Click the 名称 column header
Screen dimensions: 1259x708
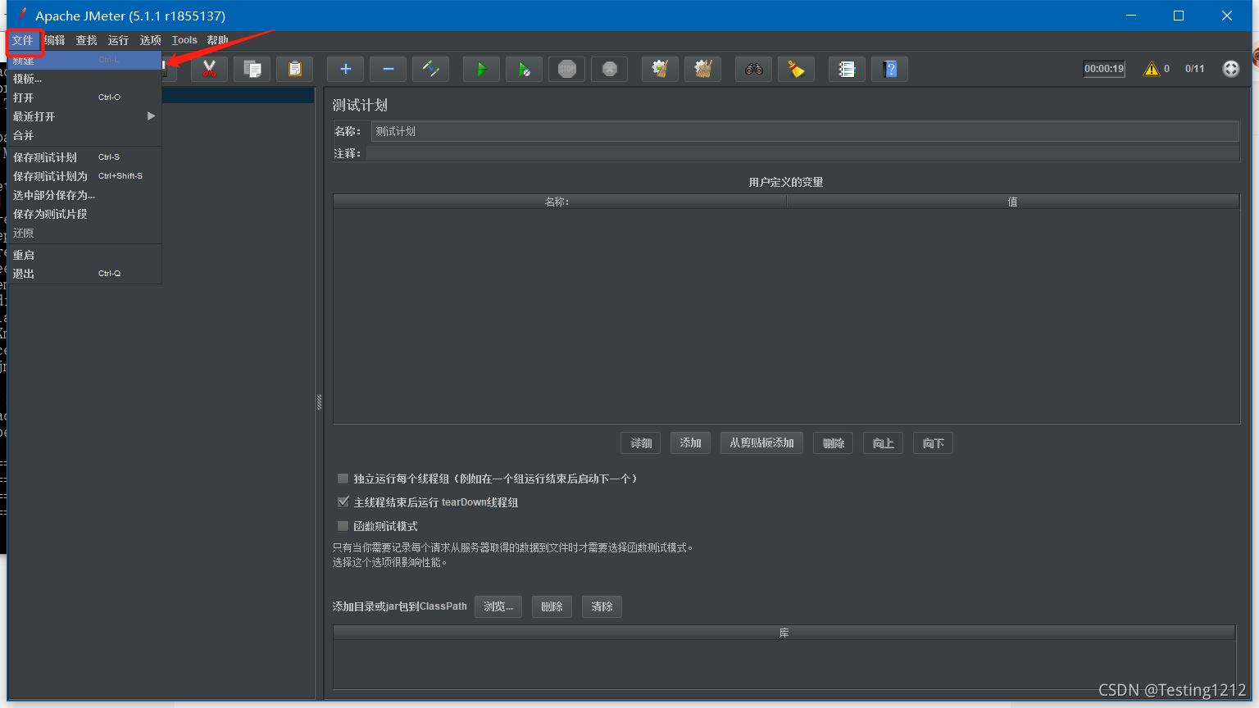click(x=559, y=202)
